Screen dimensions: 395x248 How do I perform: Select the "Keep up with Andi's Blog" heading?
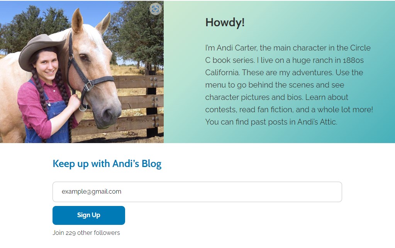click(x=107, y=164)
